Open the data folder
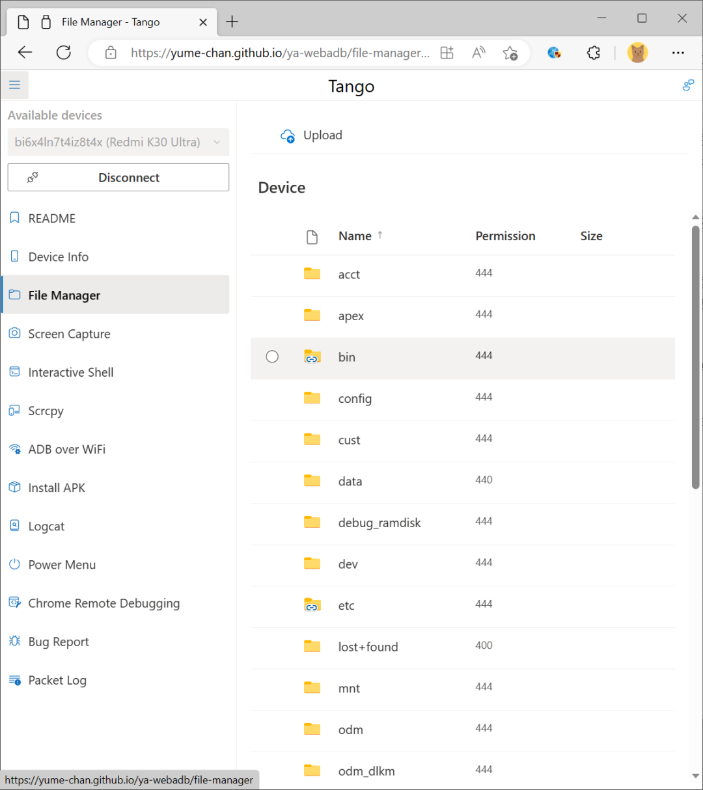Screen dimensions: 703x790 pyautogui.click(x=350, y=482)
